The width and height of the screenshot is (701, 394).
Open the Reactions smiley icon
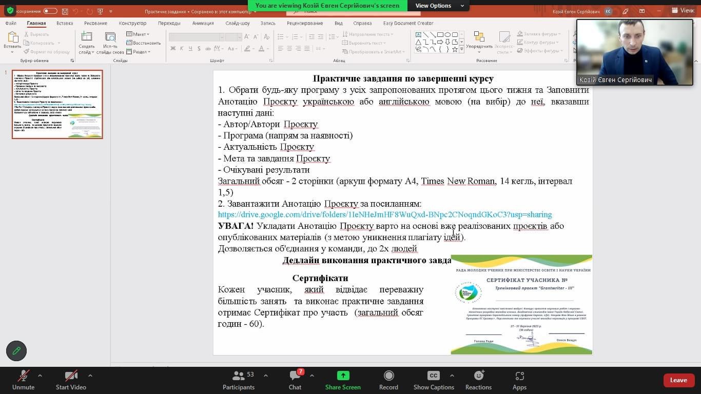[x=478, y=376]
